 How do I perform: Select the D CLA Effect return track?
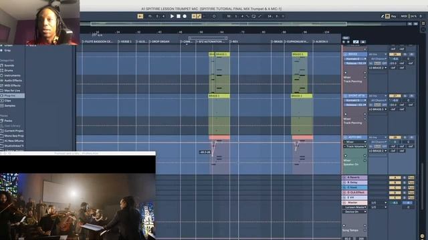pos(354,193)
